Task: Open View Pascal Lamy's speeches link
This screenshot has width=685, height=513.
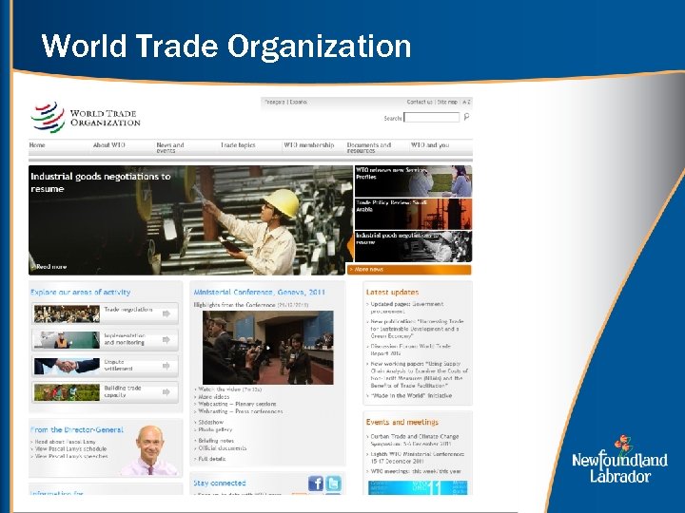Action: [x=71, y=456]
